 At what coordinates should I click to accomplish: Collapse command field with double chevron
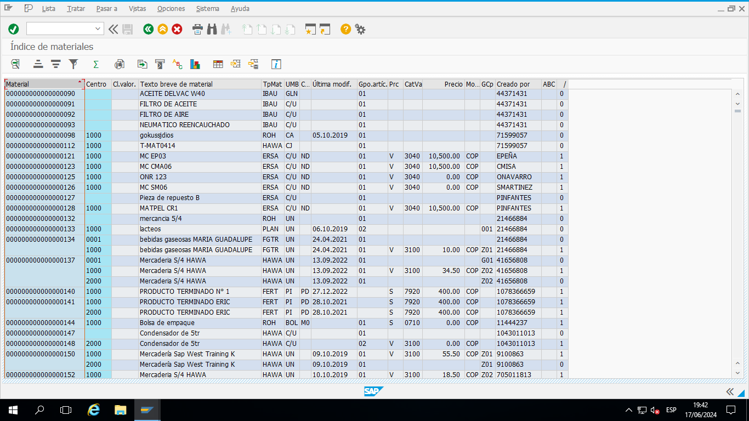(x=113, y=29)
